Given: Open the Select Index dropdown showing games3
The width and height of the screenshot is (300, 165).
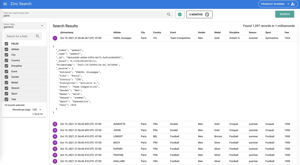Looking at the screenshot, I should [x=42, y=25].
